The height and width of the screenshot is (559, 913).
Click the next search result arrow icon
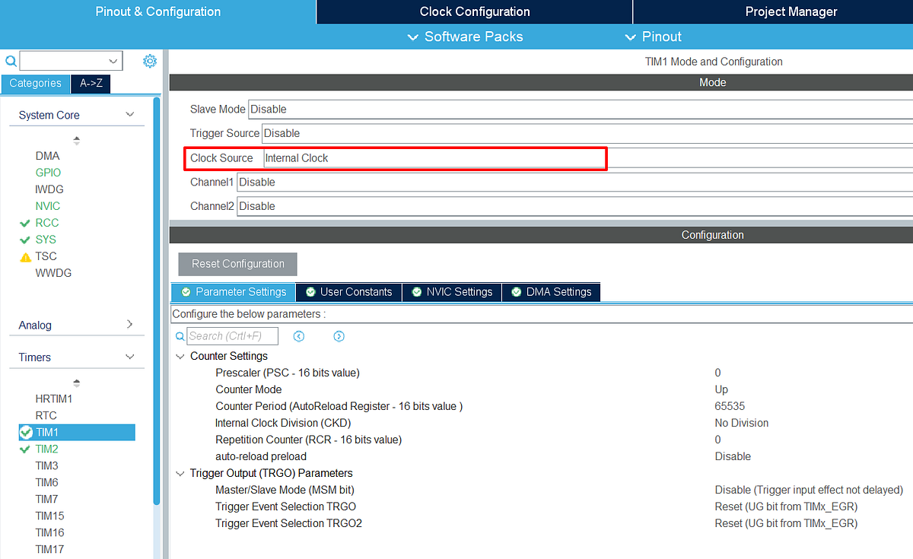339,335
